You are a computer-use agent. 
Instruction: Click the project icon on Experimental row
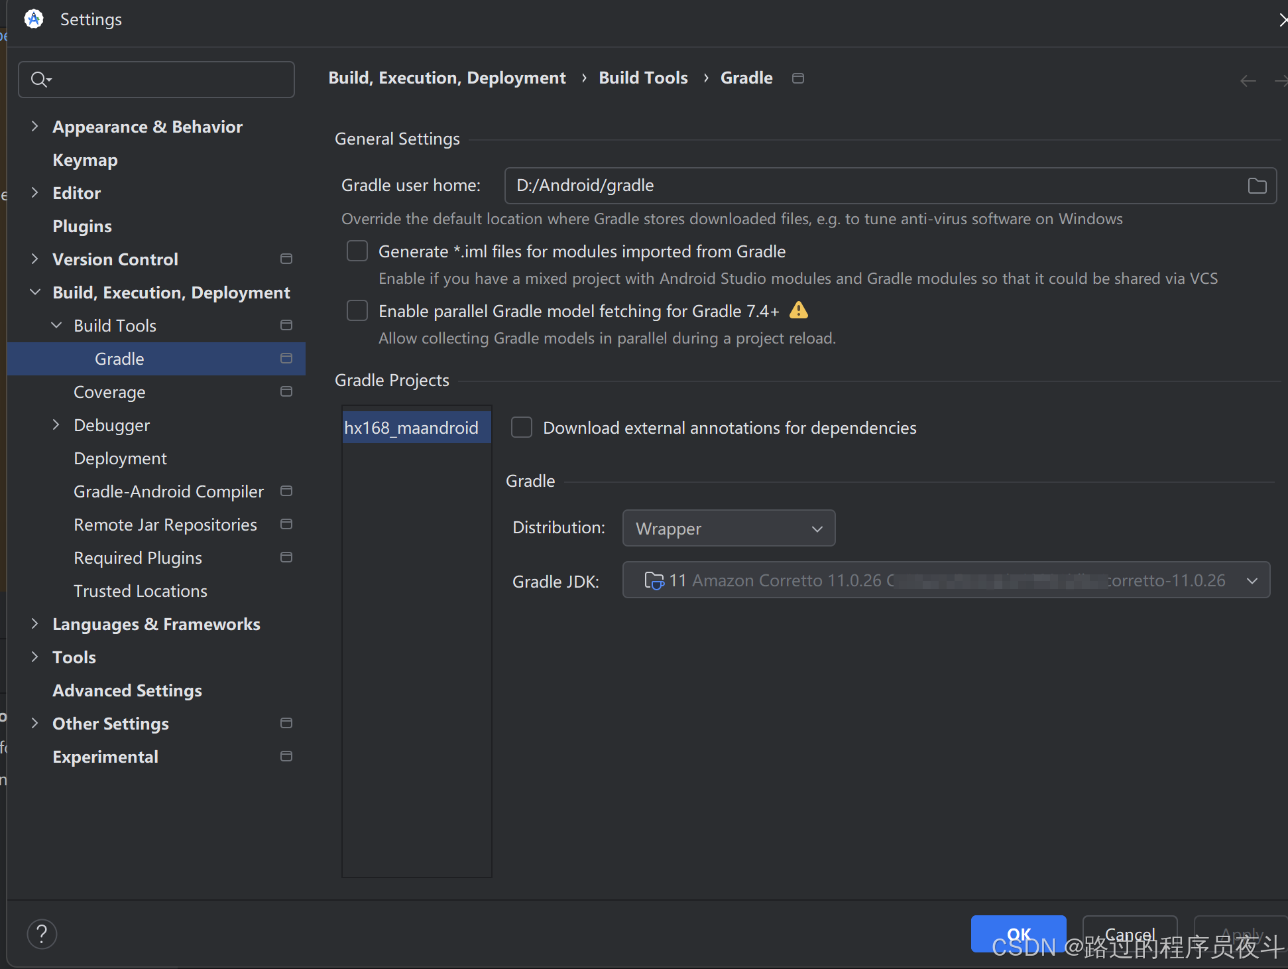[x=286, y=756]
